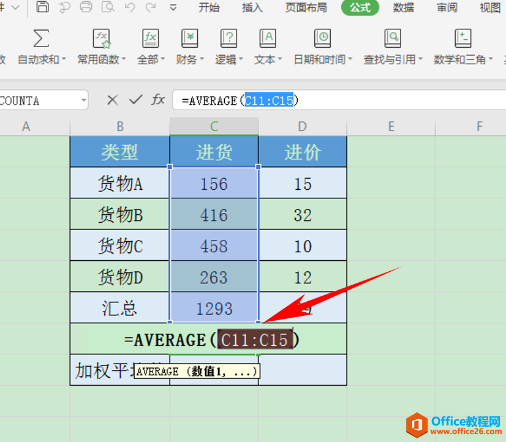The height and width of the screenshot is (442, 506).
Task: Click the 类型 header cell
Action: coord(120,152)
